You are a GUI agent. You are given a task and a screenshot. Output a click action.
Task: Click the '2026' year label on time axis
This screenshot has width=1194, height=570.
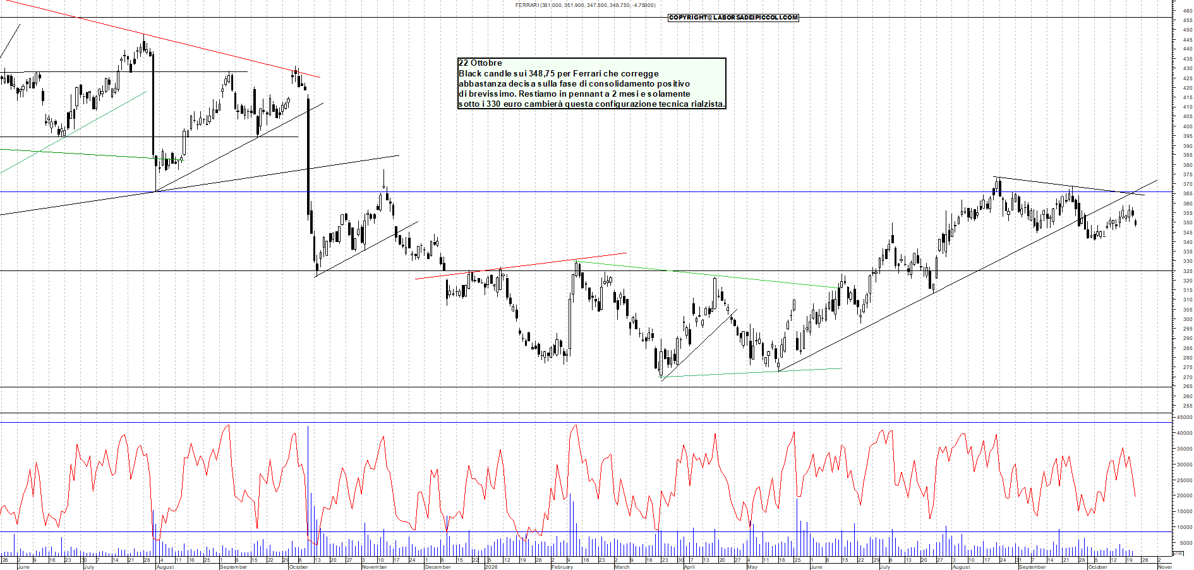[x=491, y=567]
